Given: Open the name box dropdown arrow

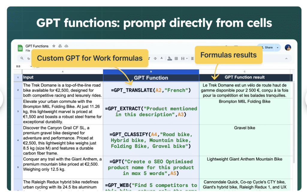Looking at the screenshot, I should click(x=31, y=66).
